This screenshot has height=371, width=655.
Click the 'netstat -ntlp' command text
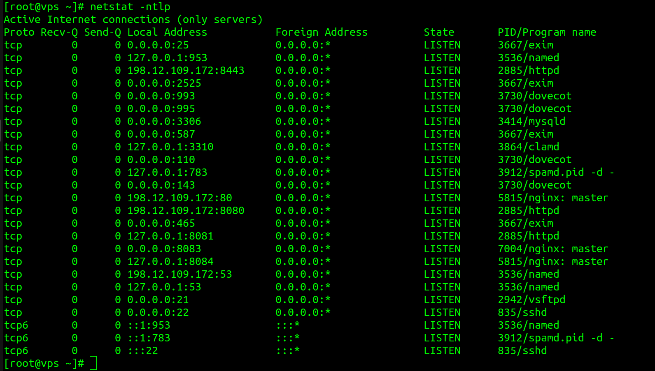click(130, 7)
